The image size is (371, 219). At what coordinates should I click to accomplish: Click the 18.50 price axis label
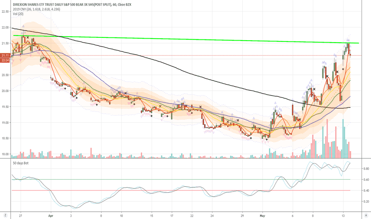point(5,138)
